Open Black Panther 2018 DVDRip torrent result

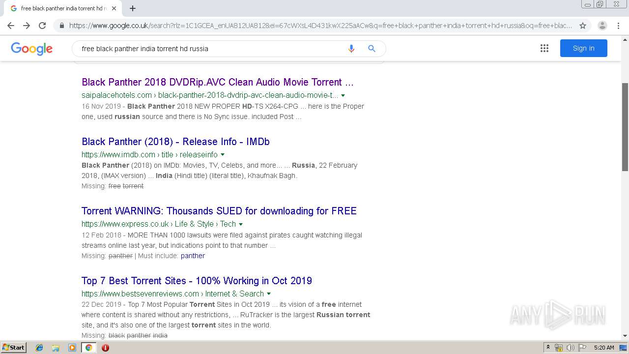[218, 82]
